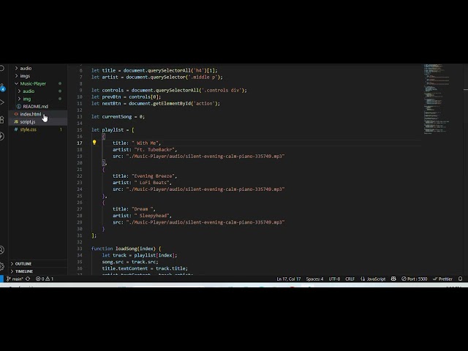
Task: Click the "Ft. TubeBackr" artist string
Action: pos(155,149)
